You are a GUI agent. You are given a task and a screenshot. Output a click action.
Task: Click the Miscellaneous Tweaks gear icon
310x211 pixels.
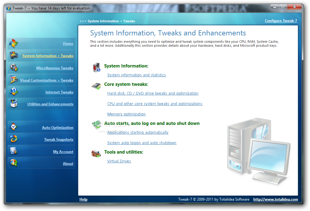click(14, 67)
